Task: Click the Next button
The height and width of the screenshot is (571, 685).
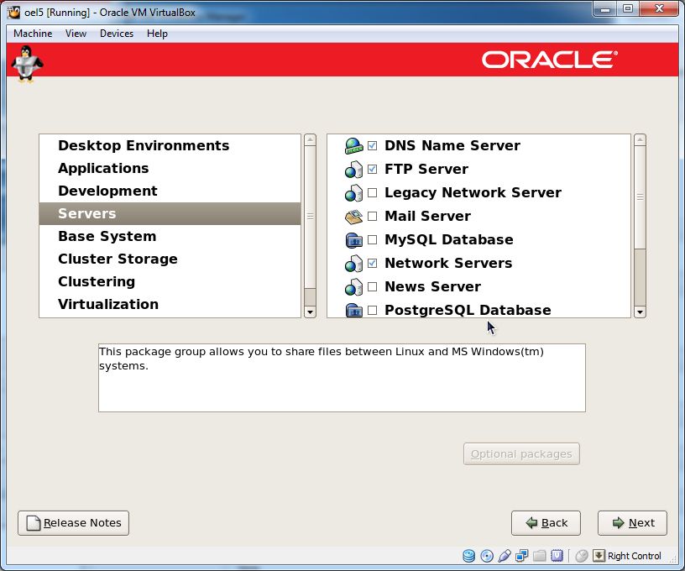Action: [632, 523]
